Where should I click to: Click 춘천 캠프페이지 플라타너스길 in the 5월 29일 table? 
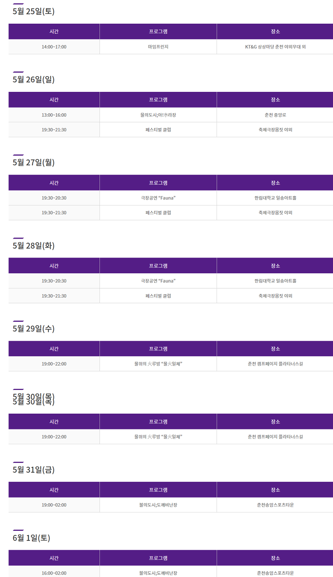pos(275,364)
